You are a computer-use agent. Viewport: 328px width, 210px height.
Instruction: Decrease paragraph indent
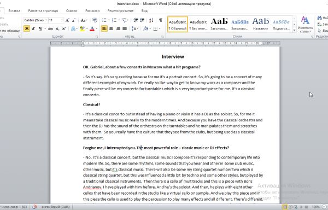coord(136,20)
